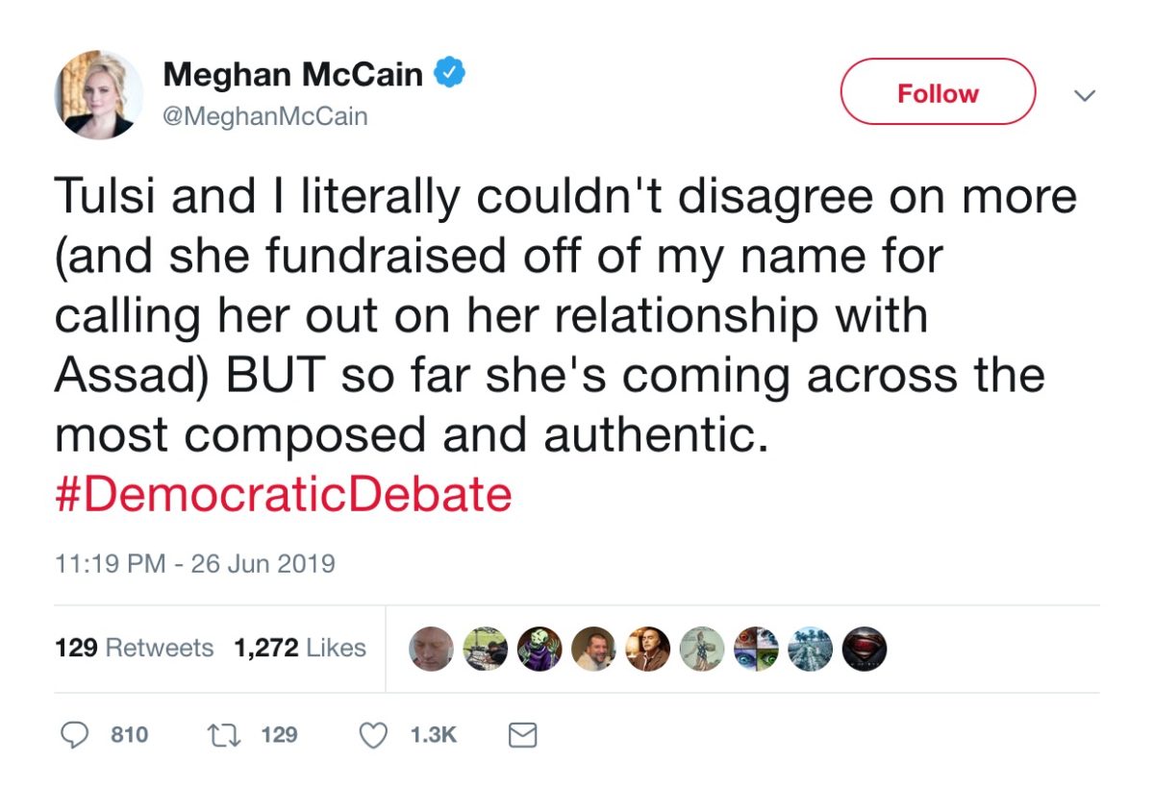Click the @MeghanMcCain handle

pos(265,117)
